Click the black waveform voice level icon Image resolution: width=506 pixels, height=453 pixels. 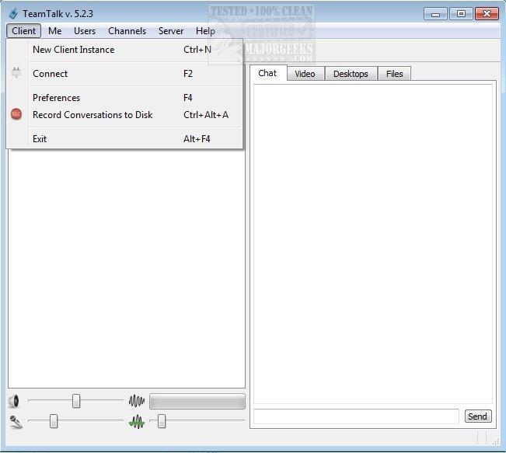[137, 401]
